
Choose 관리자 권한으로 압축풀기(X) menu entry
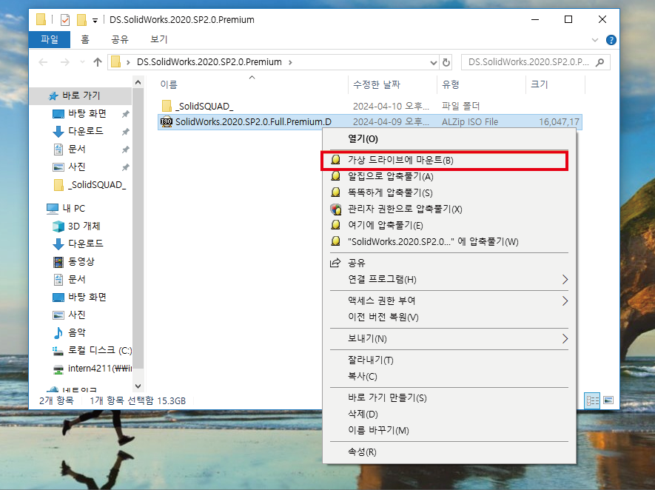449,209
